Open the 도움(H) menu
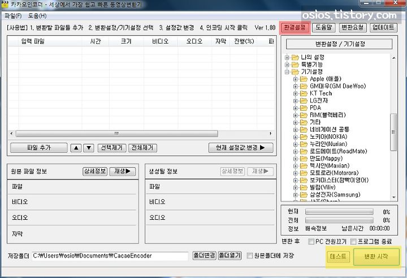This screenshot has height=278, width=407. [x=37, y=16]
